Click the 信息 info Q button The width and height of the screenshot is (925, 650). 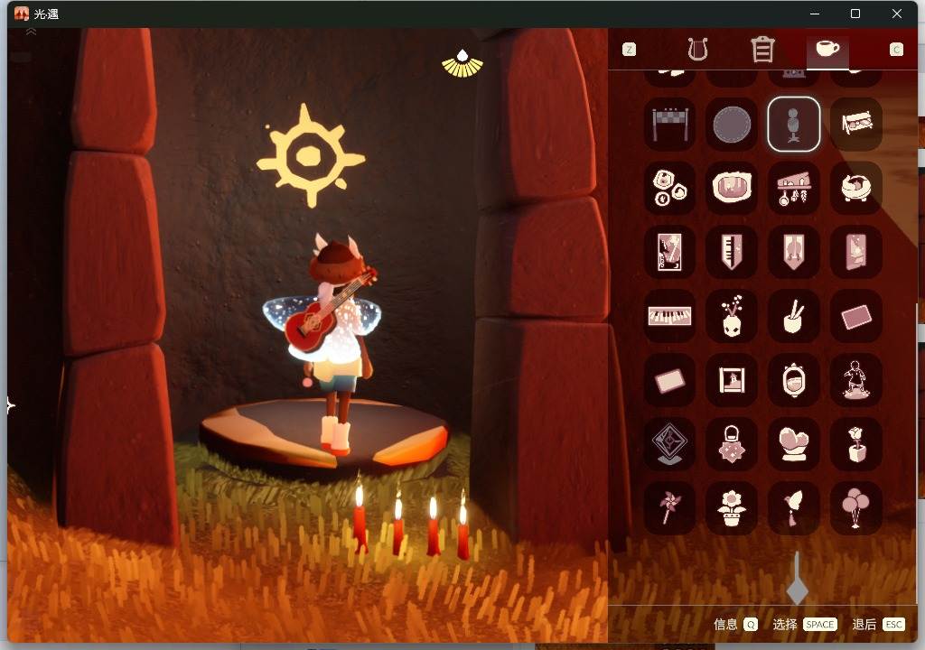pyautogui.click(x=735, y=624)
